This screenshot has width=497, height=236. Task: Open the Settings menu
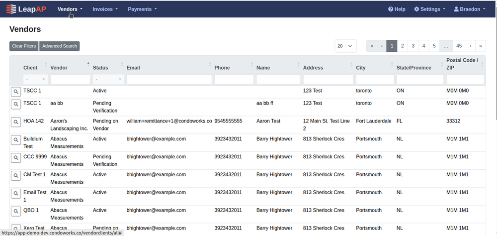pyautogui.click(x=430, y=9)
